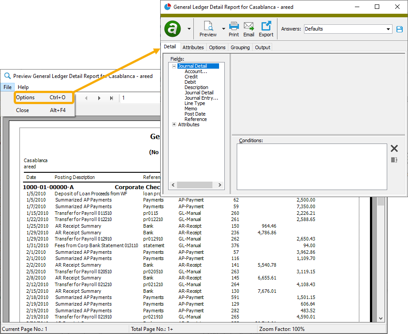Click the Posting Description column header
The width and height of the screenshot is (408, 334).
click(x=75, y=178)
